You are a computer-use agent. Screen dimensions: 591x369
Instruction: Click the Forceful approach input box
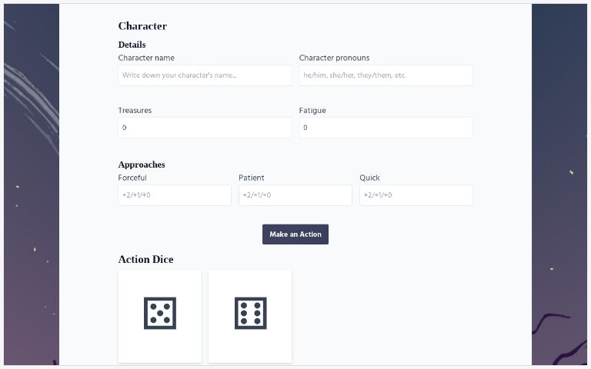coord(175,195)
